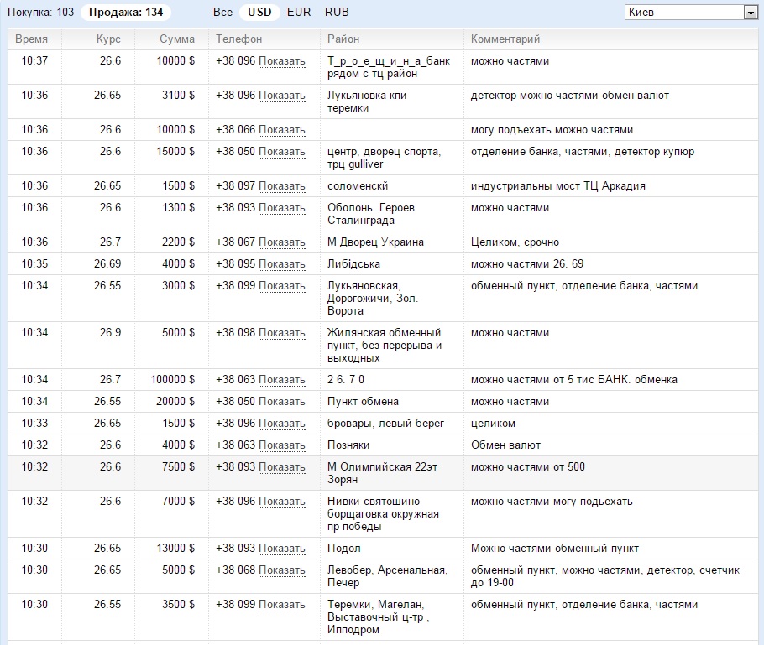Reveal phone for Лукьяновка кпи теремки listing
Screen dimensions: 764x645
[282, 96]
